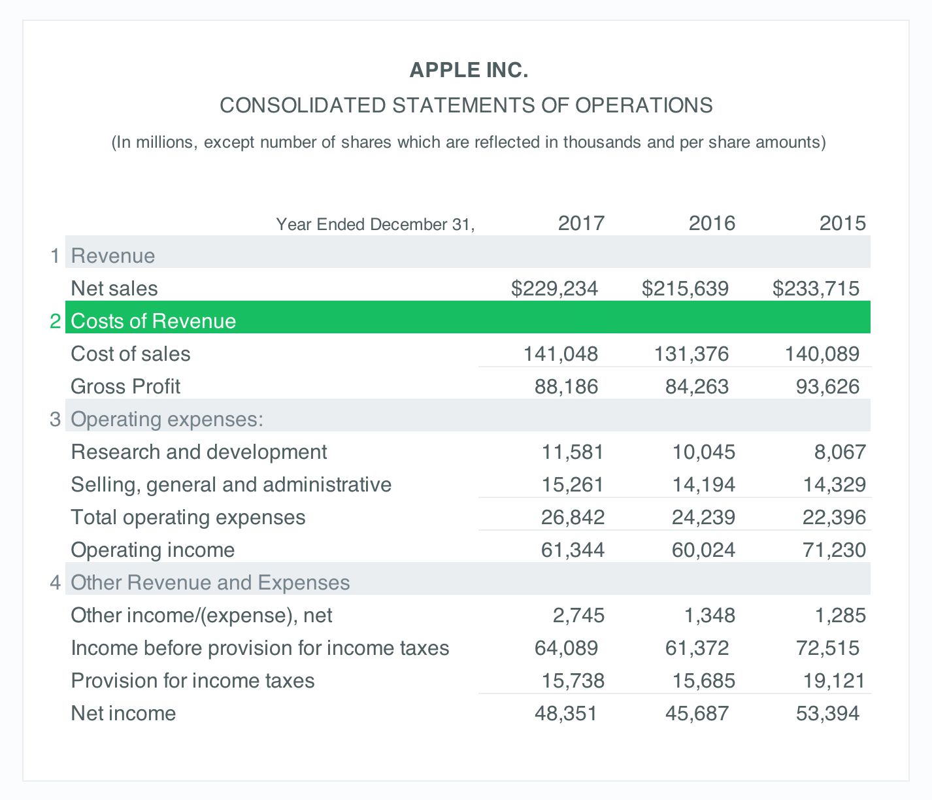Click the Revenue section header row
932x800 pixels.
point(112,256)
